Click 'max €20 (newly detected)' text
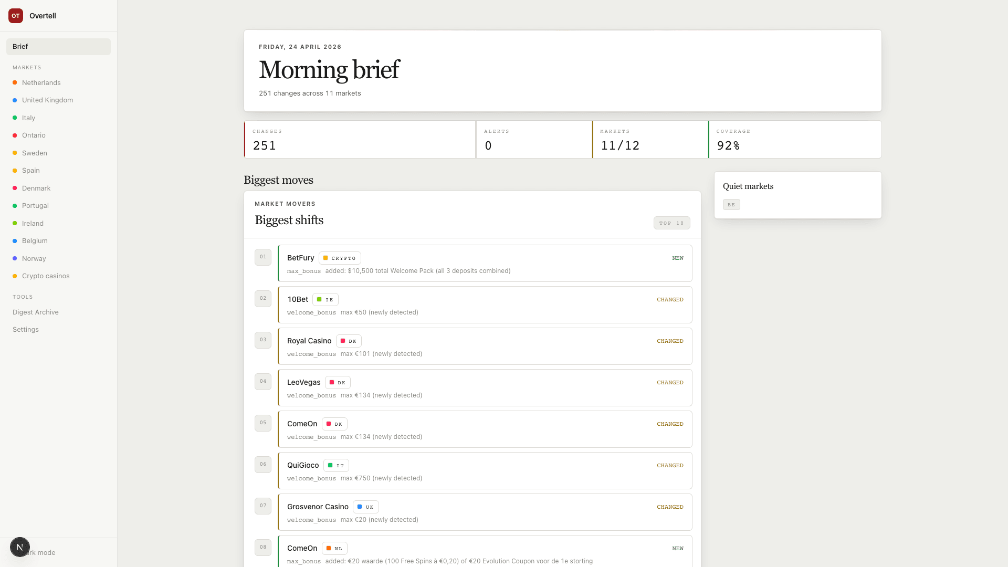The height and width of the screenshot is (567, 1008). [380, 520]
